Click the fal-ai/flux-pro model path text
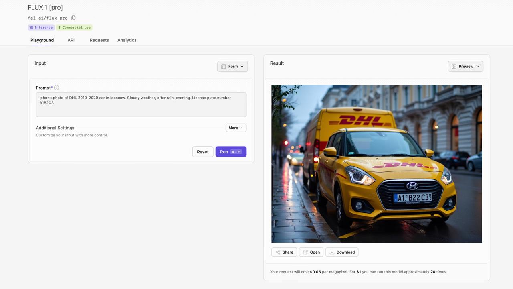The image size is (513, 289). (x=48, y=18)
